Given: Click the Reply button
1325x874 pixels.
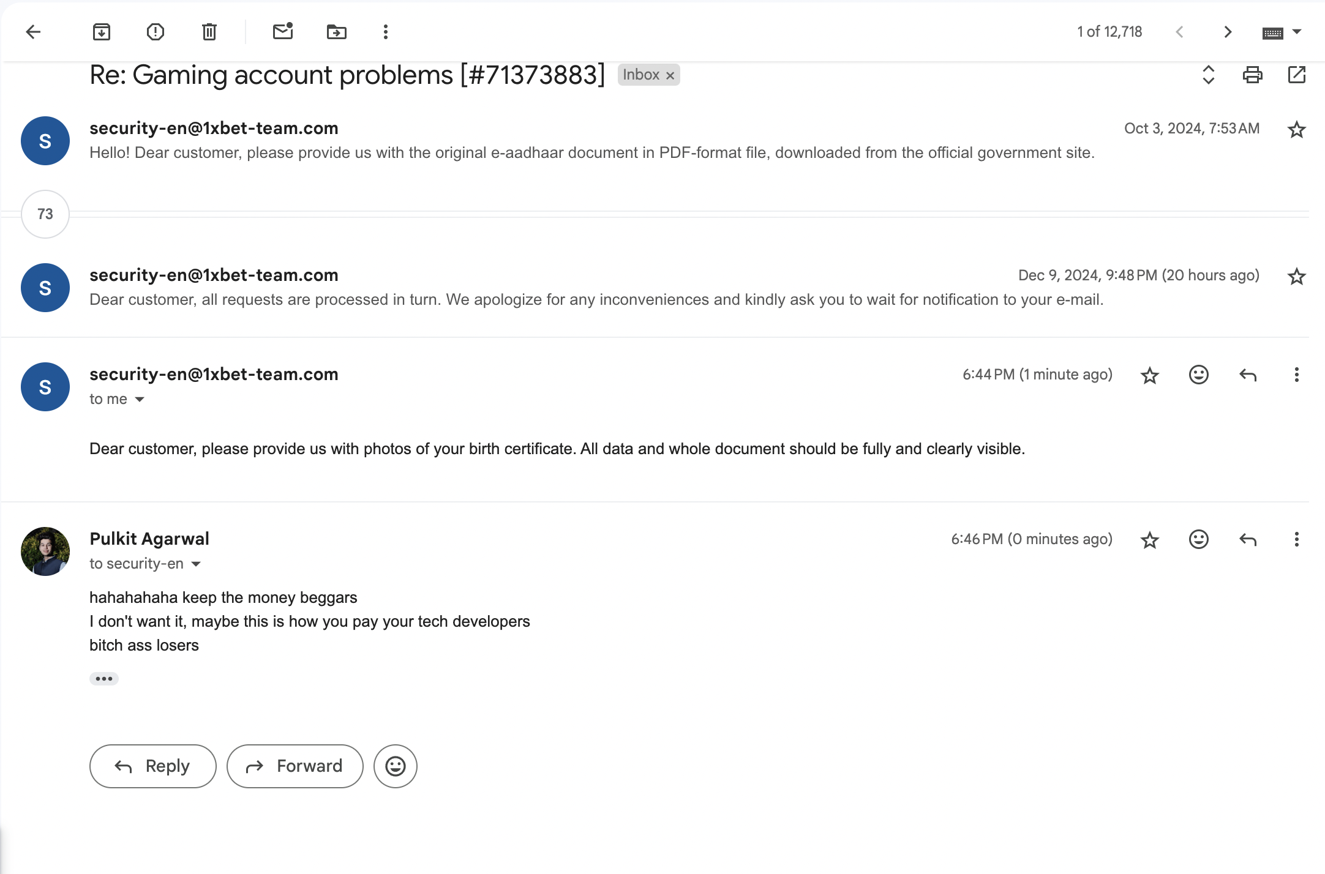Looking at the screenshot, I should tap(153, 766).
